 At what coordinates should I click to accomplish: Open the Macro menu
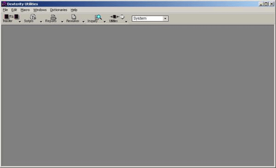pos(25,10)
